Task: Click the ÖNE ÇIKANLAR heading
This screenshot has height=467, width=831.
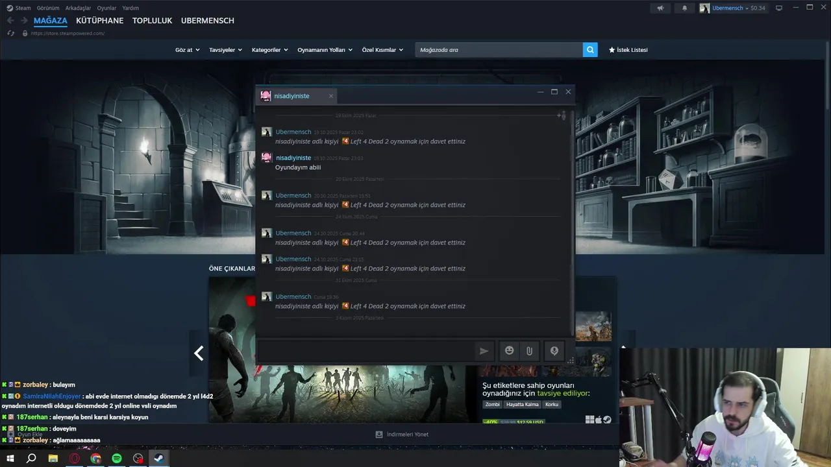Action: 232,269
